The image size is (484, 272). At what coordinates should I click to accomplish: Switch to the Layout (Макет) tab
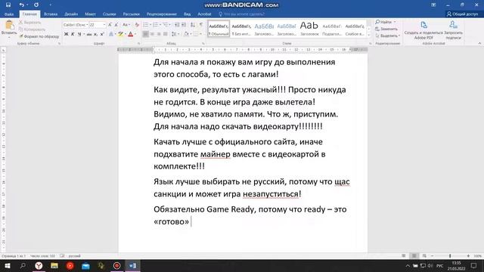coord(90,14)
